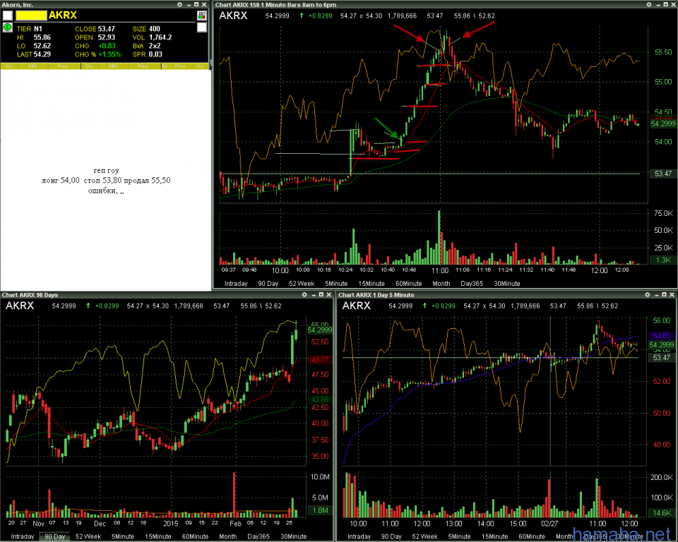
Task: Open settings gear in AKRX 90 Days chart window
Action: tap(304, 294)
